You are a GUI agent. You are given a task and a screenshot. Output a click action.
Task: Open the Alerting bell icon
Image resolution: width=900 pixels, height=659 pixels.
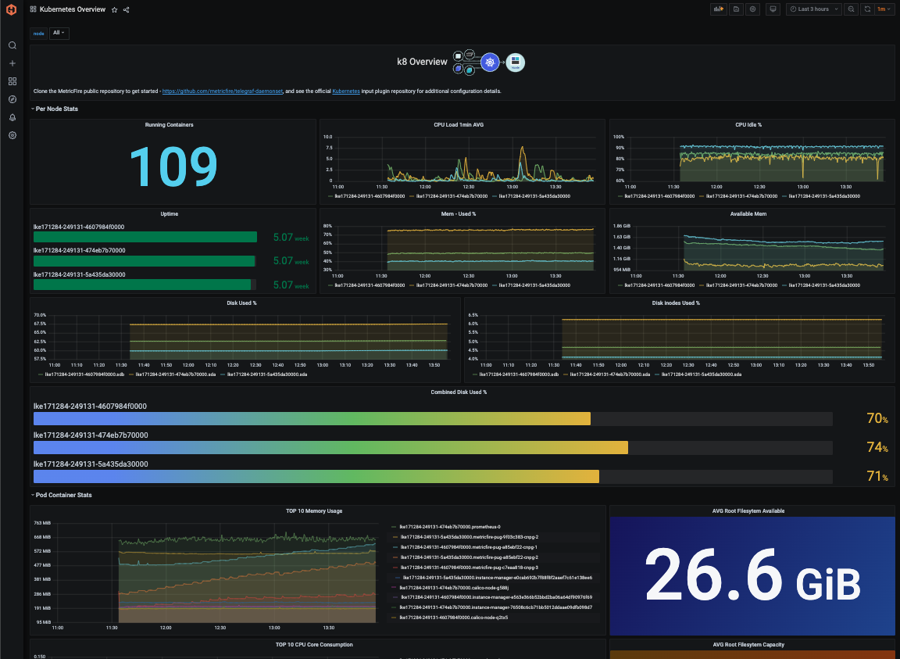click(x=12, y=117)
